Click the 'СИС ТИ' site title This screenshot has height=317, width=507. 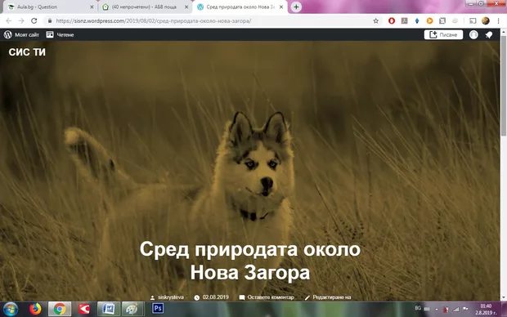point(27,52)
